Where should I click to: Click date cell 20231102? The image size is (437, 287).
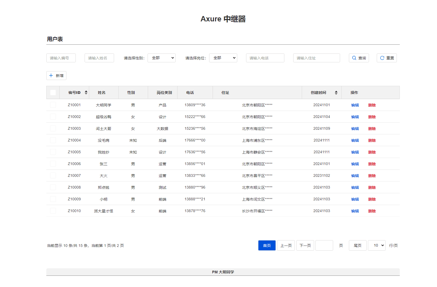(x=322, y=175)
